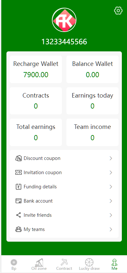Tap the AK profile avatar
The width and height of the screenshot is (127, 273).
(x=64, y=20)
